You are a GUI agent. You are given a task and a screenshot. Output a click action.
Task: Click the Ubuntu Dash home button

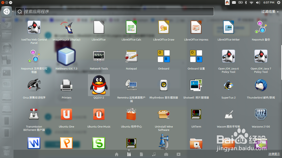pyautogui.click(x=7, y=12)
